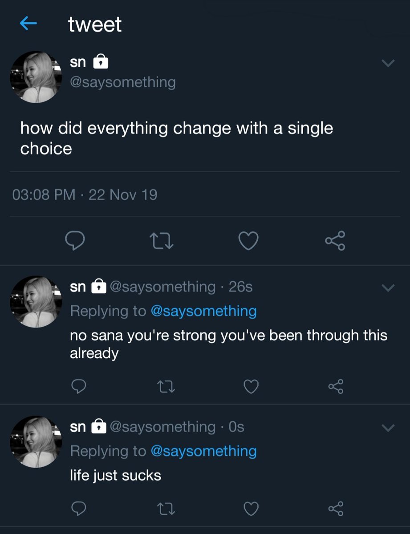Tap the avatar on the "life just sucks" reply
Viewport: 410px width, 534px height.
click(x=36, y=441)
